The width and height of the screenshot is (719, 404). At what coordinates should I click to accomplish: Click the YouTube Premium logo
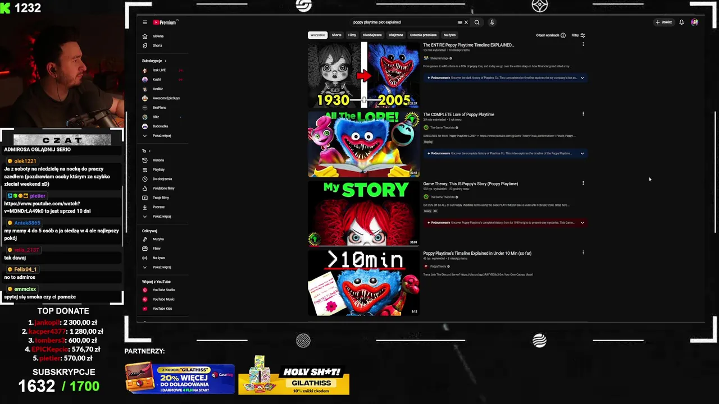click(x=165, y=22)
